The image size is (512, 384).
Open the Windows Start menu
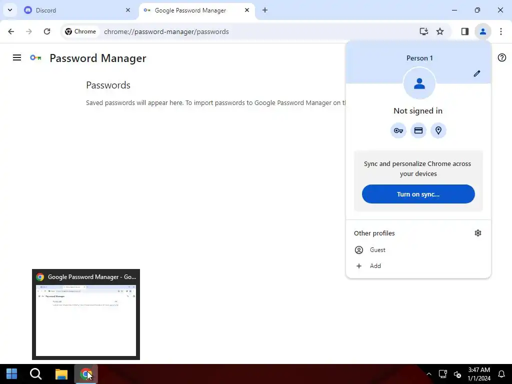click(12, 374)
